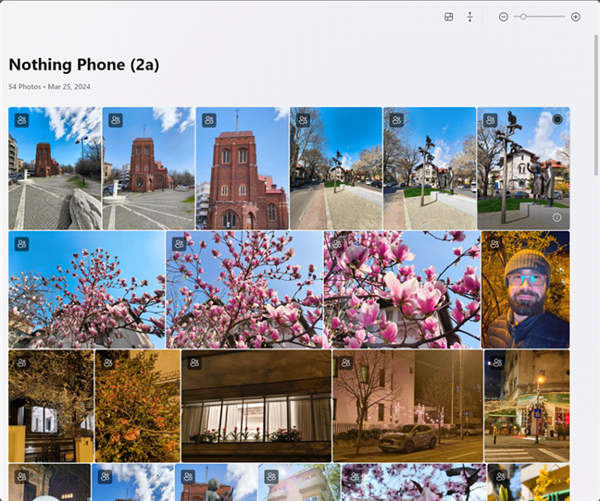Viewport: 600px width, 501px height.
Task: Open the close-up brick church tower photo
Action: (243, 168)
